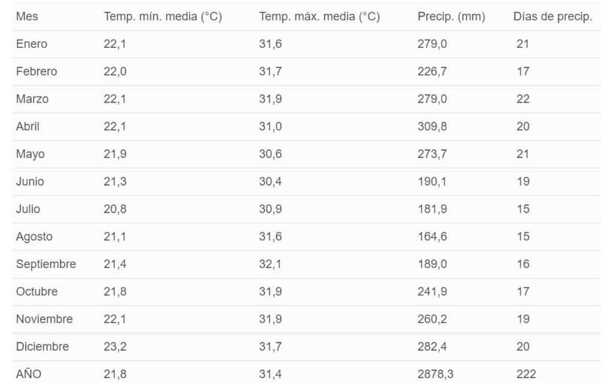Select Julio's min temperature value 20,8
This screenshot has height=383, width=613.
coord(115,209)
